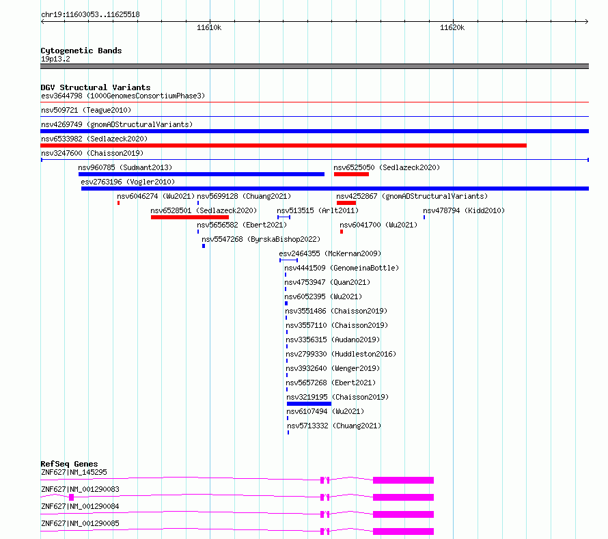Click the nsv4753947 (Quan2021) label
608x539 pixels.
[327, 282]
